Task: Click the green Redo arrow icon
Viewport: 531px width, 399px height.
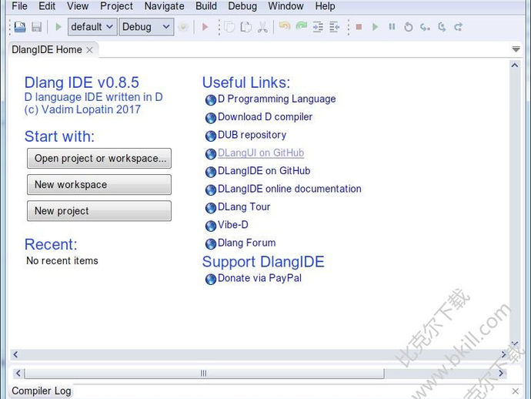Action: 301,26
